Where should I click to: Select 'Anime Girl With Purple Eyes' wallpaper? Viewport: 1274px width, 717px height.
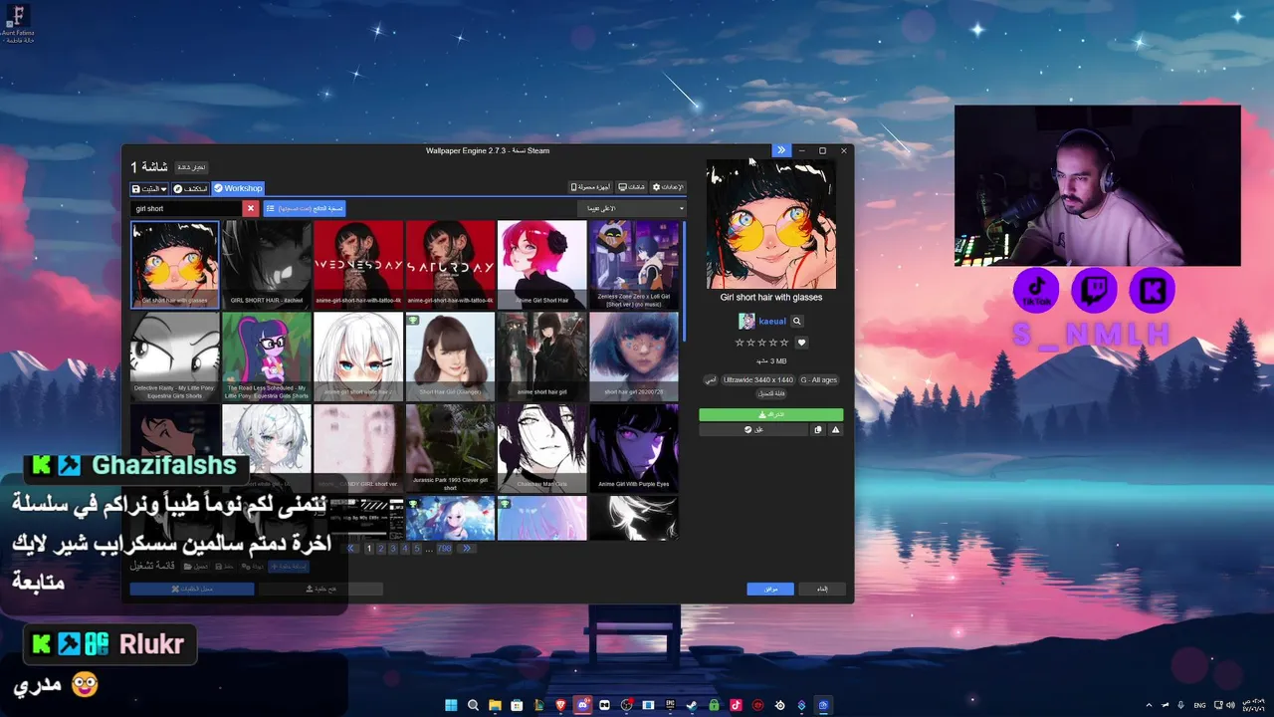[633, 448]
